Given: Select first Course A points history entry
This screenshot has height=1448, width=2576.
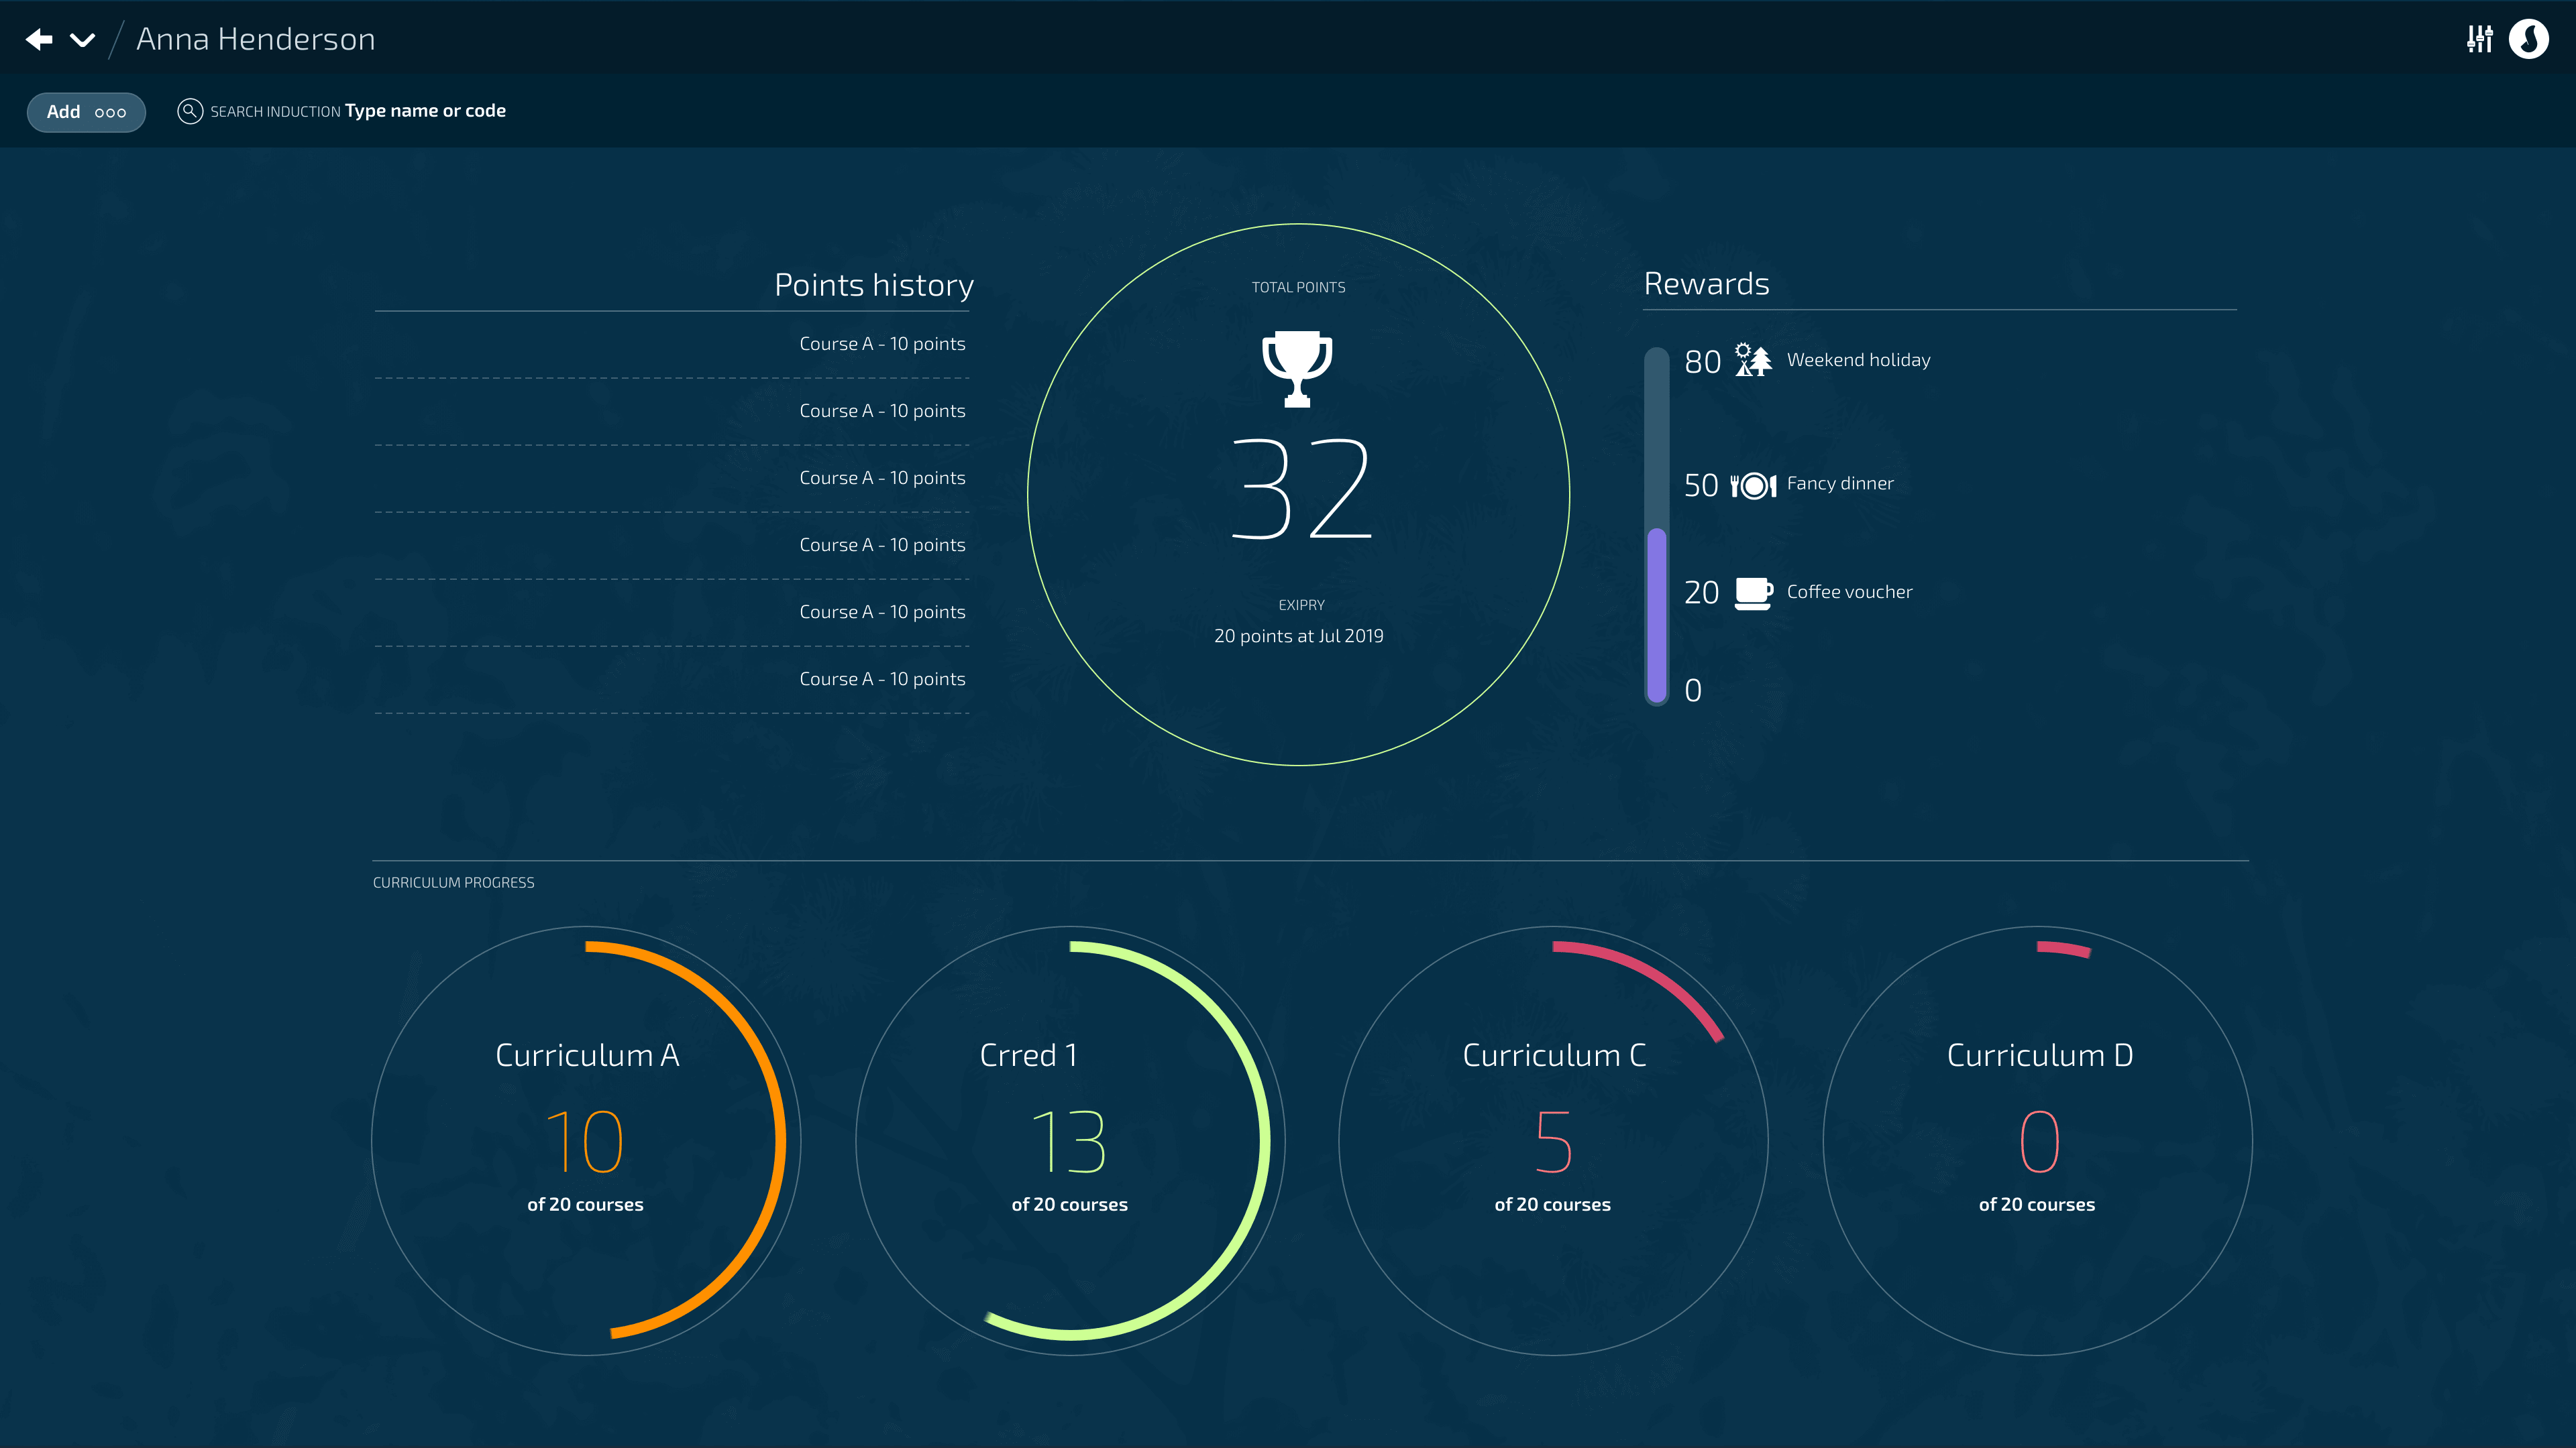Looking at the screenshot, I should (882, 344).
